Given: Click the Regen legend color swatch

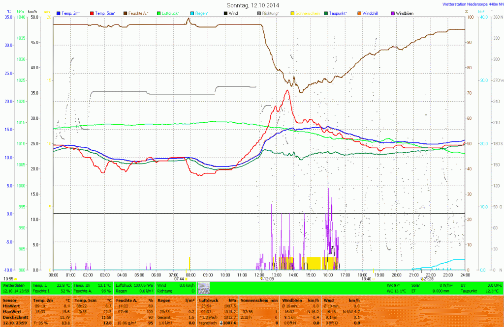Looking at the screenshot, I should (x=191, y=13).
